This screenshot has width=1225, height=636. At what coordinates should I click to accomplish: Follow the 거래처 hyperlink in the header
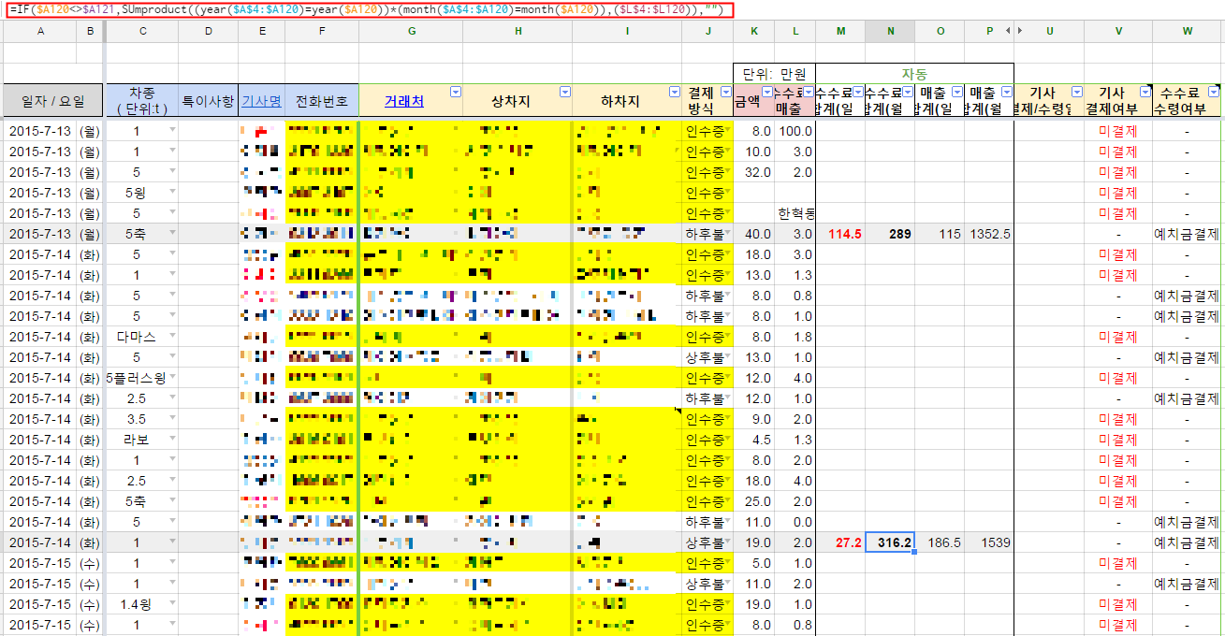tap(403, 101)
